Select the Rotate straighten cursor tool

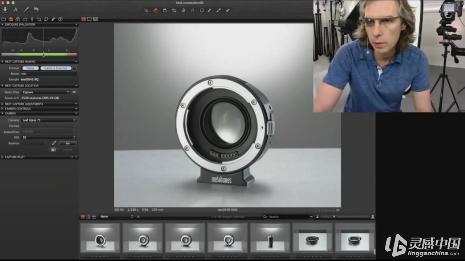coord(183,10)
